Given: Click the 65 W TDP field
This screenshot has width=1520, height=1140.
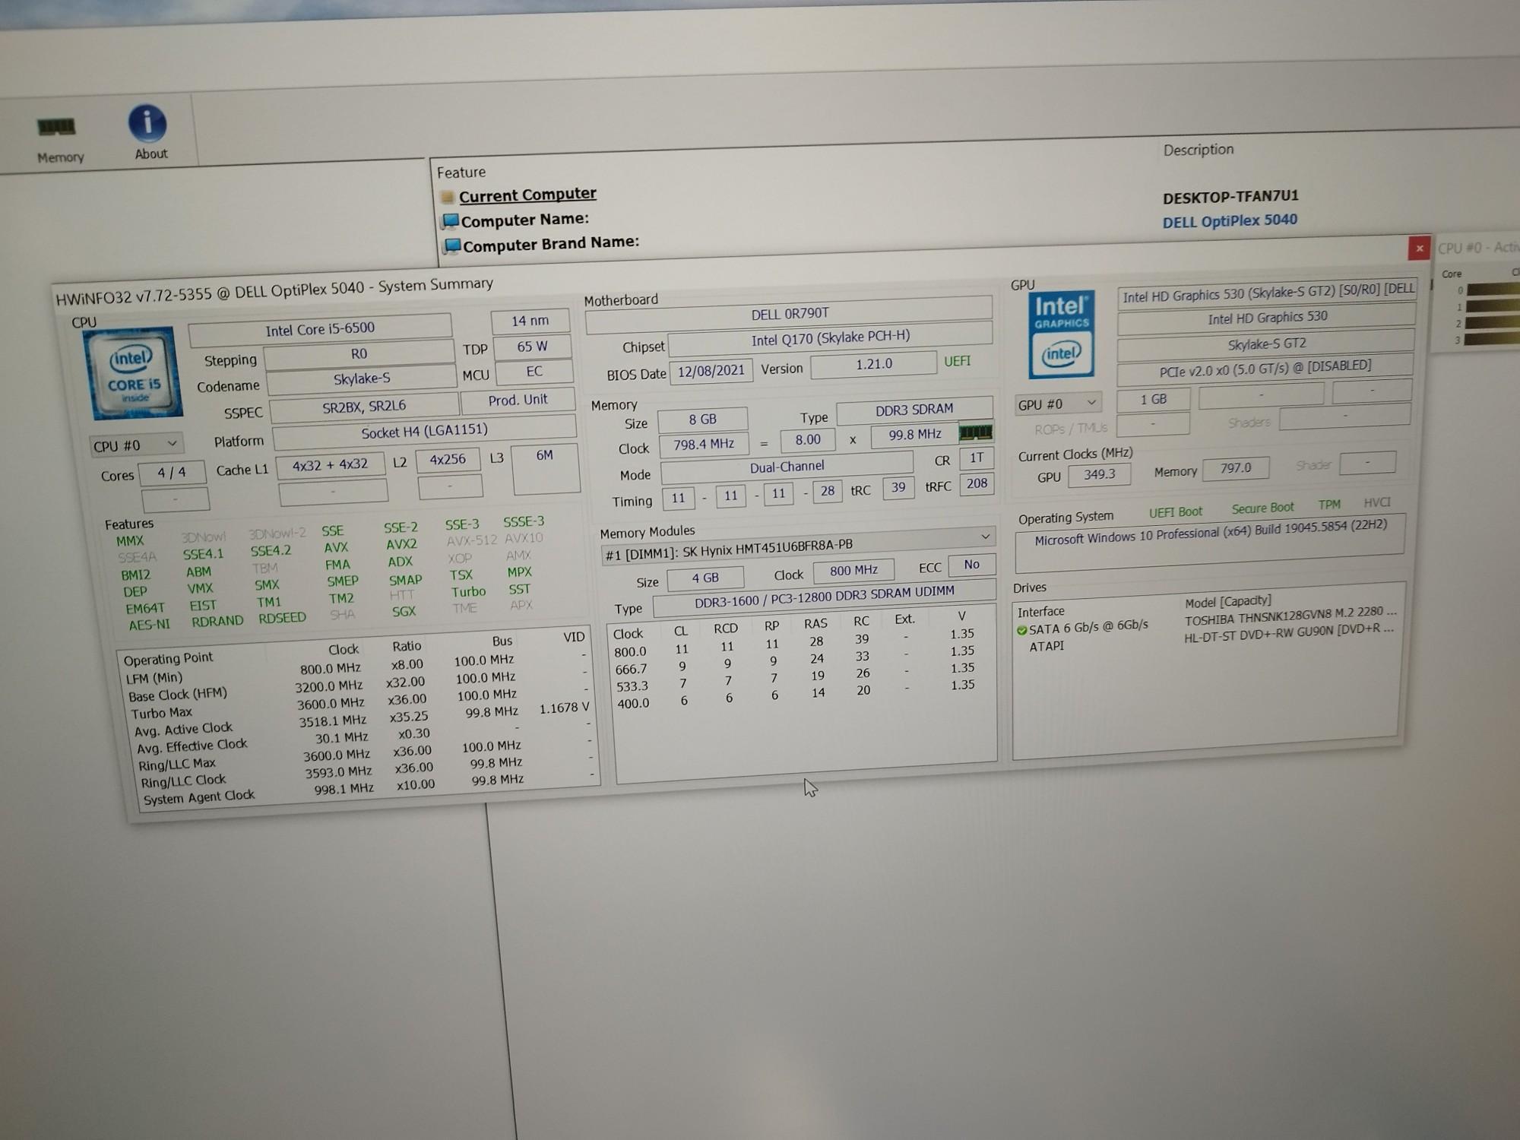Looking at the screenshot, I should click(x=532, y=347).
